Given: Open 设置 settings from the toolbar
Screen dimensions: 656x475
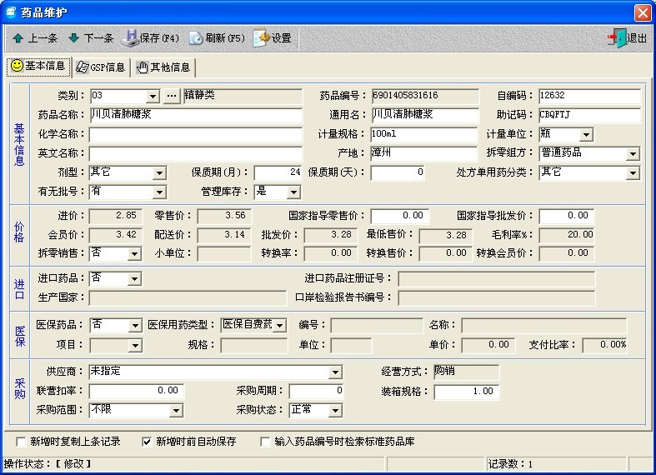Looking at the screenshot, I should [261, 38].
